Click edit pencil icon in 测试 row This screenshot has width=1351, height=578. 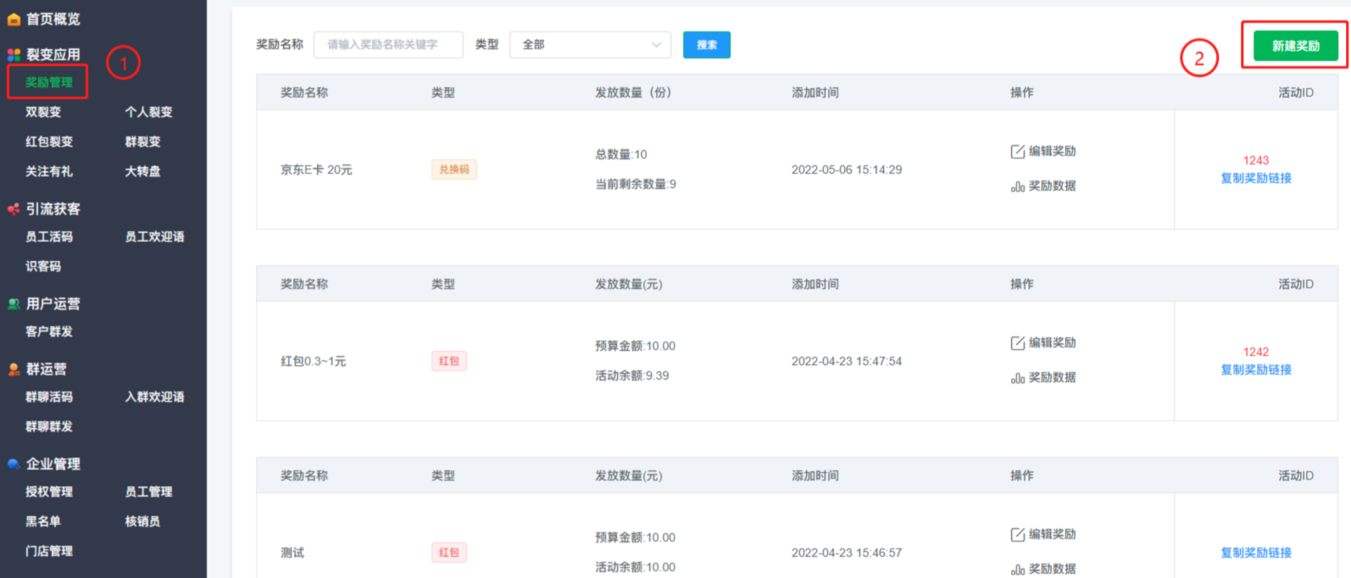click(1018, 534)
